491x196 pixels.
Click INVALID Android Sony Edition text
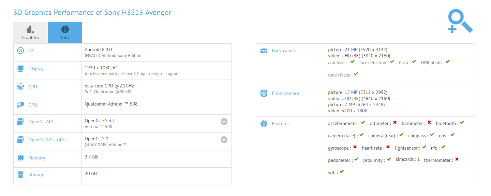point(113,56)
